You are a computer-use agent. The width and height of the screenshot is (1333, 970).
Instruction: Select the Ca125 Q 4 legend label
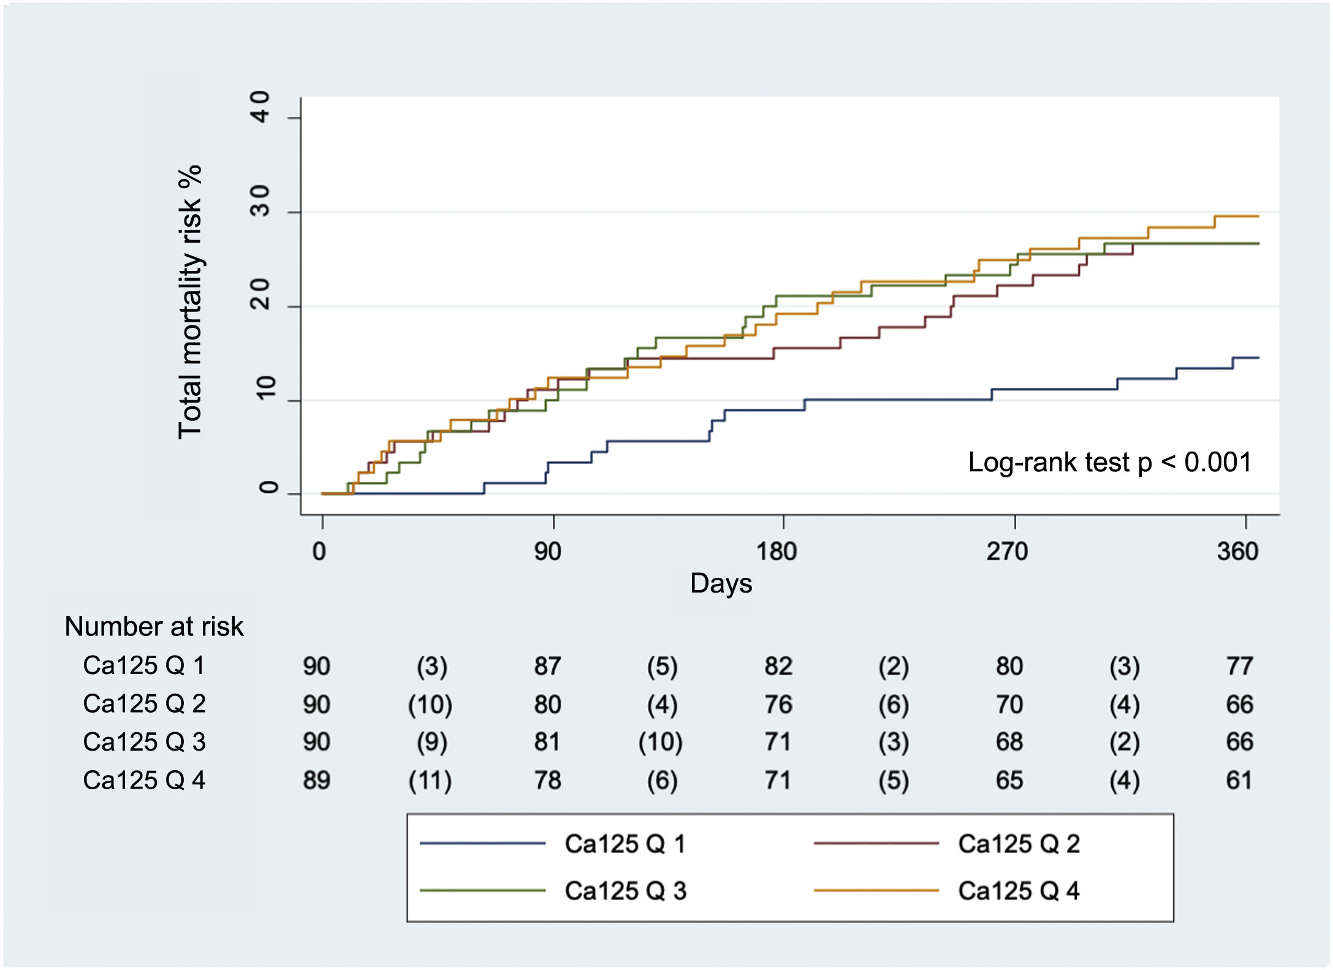click(x=1019, y=890)
